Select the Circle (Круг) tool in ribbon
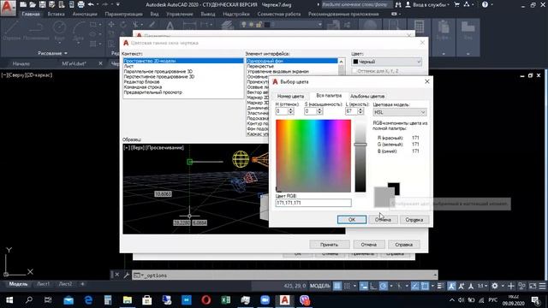548x308 pixels. 59,31
